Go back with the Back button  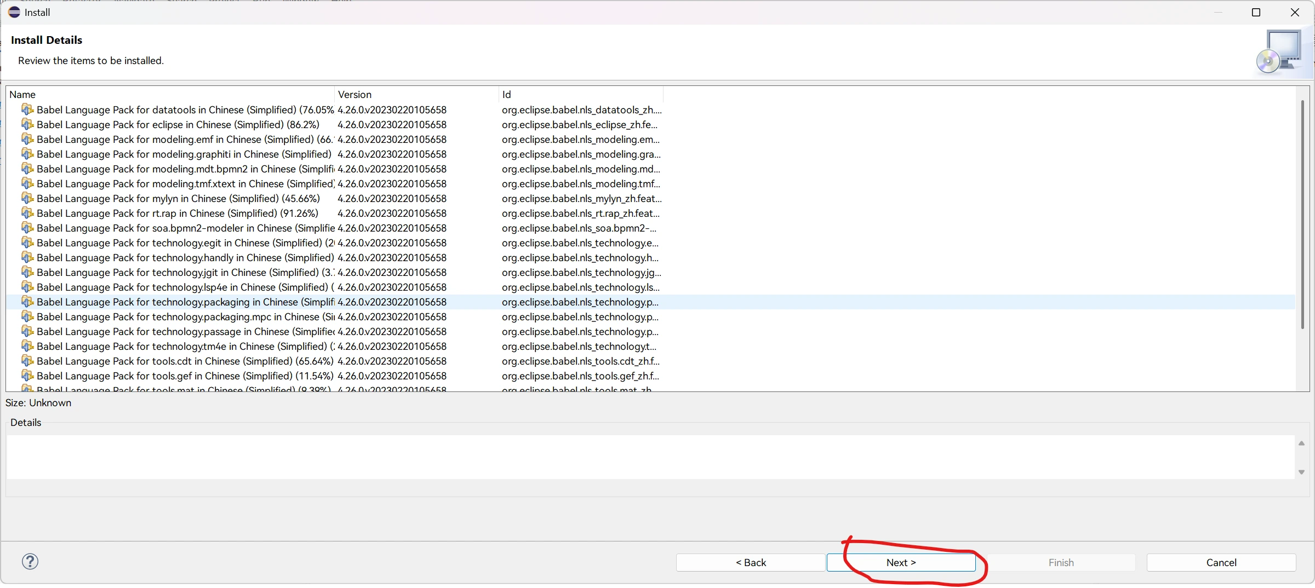[x=750, y=562]
